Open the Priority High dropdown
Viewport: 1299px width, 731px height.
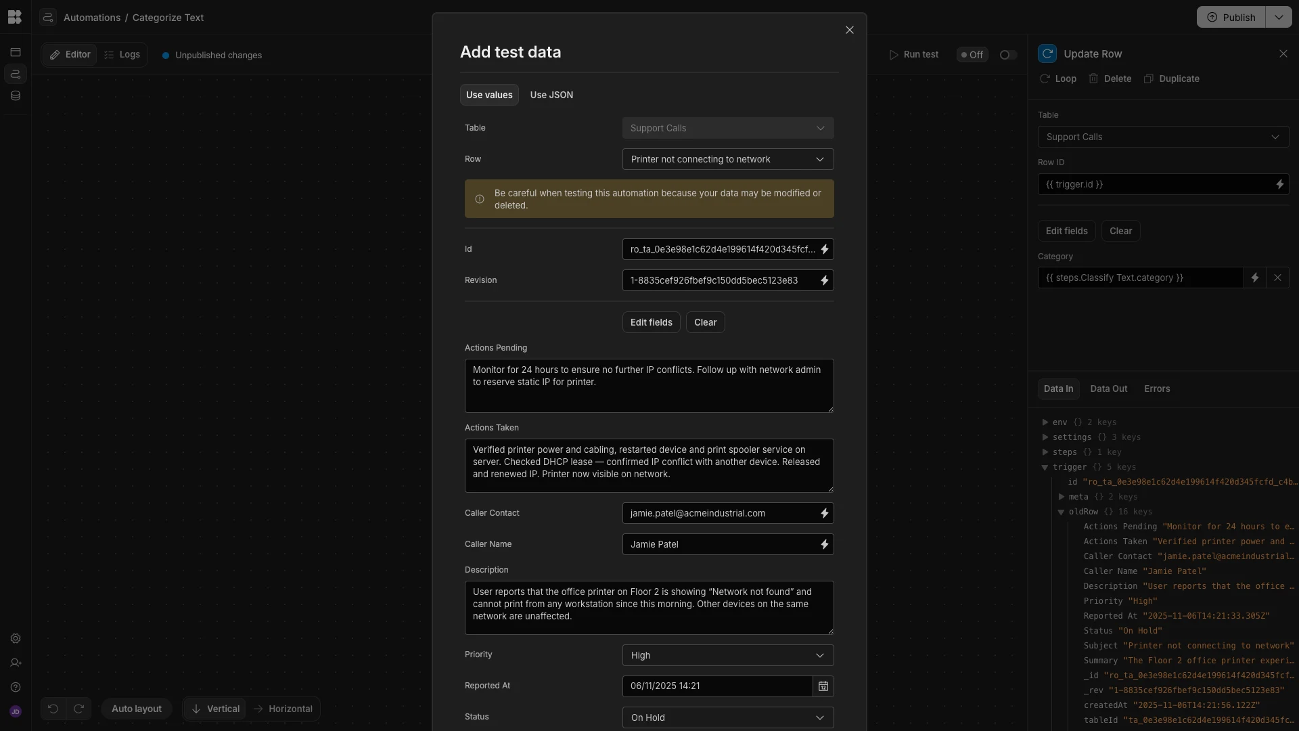point(727,655)
